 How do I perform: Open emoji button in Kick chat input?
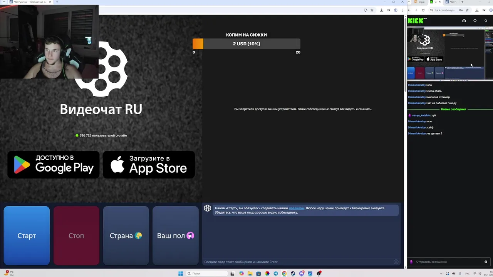pos(486,262)
